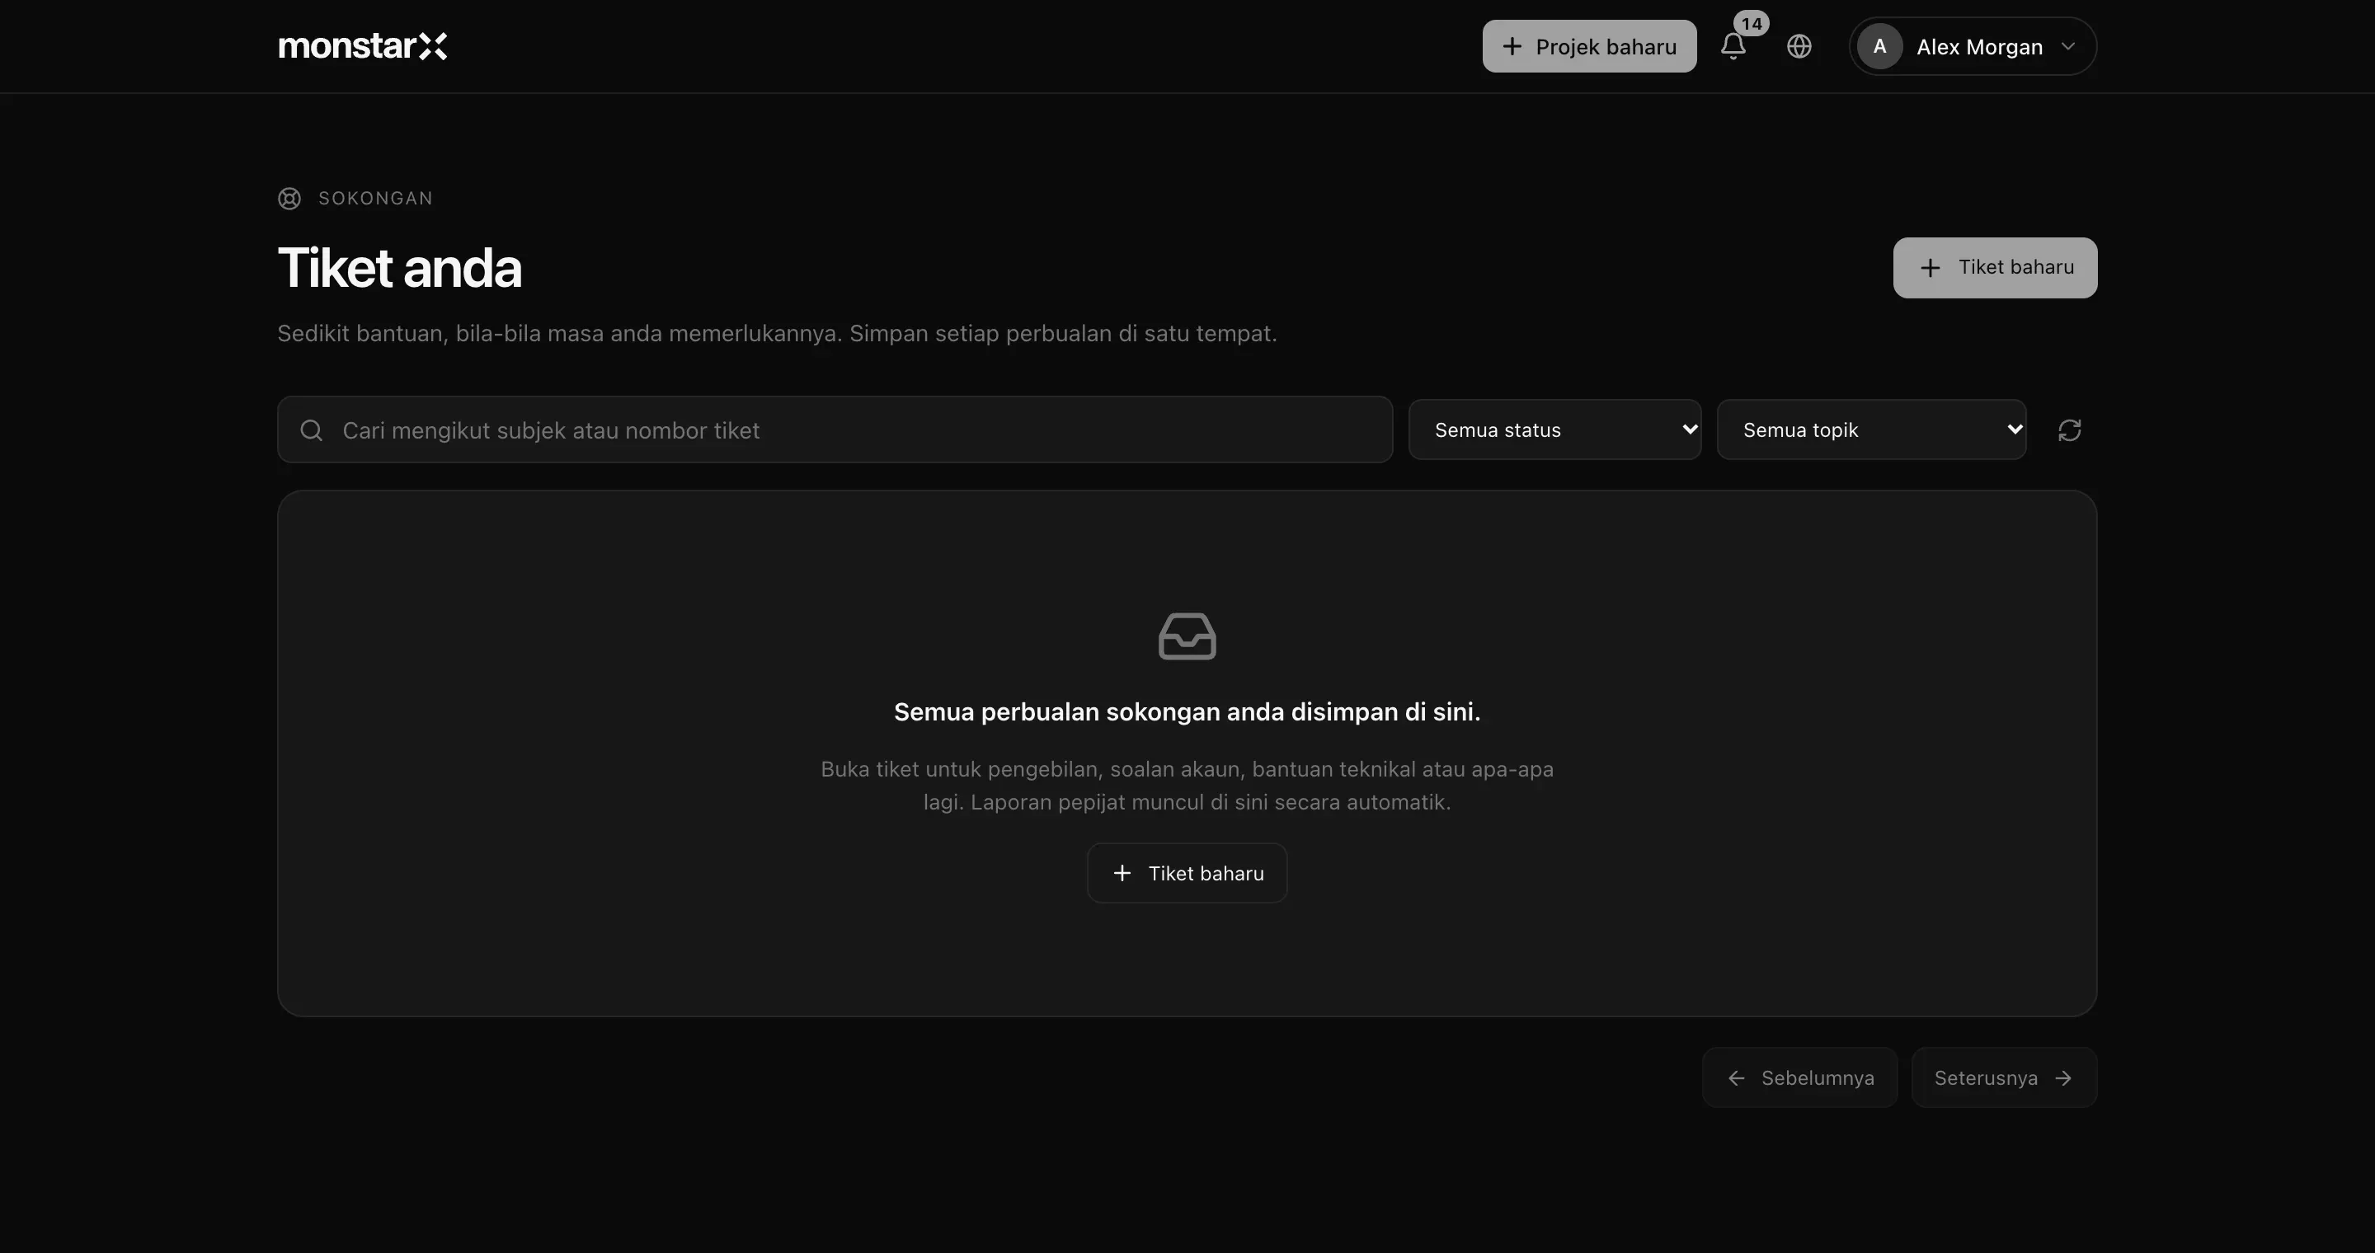The height and width of the screenshot is (1253, 2375).
Task: Click the Projek baharu button
Action: [x=1588, y=46]
